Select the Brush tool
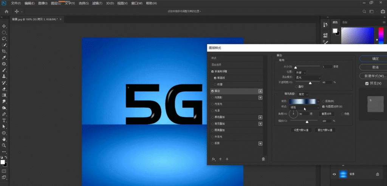Screen dimensions: 387x186 coord(4,70)
